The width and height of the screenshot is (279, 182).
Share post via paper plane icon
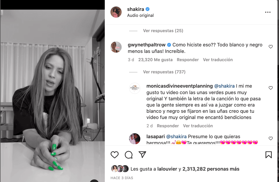click(x=142, y=155)
